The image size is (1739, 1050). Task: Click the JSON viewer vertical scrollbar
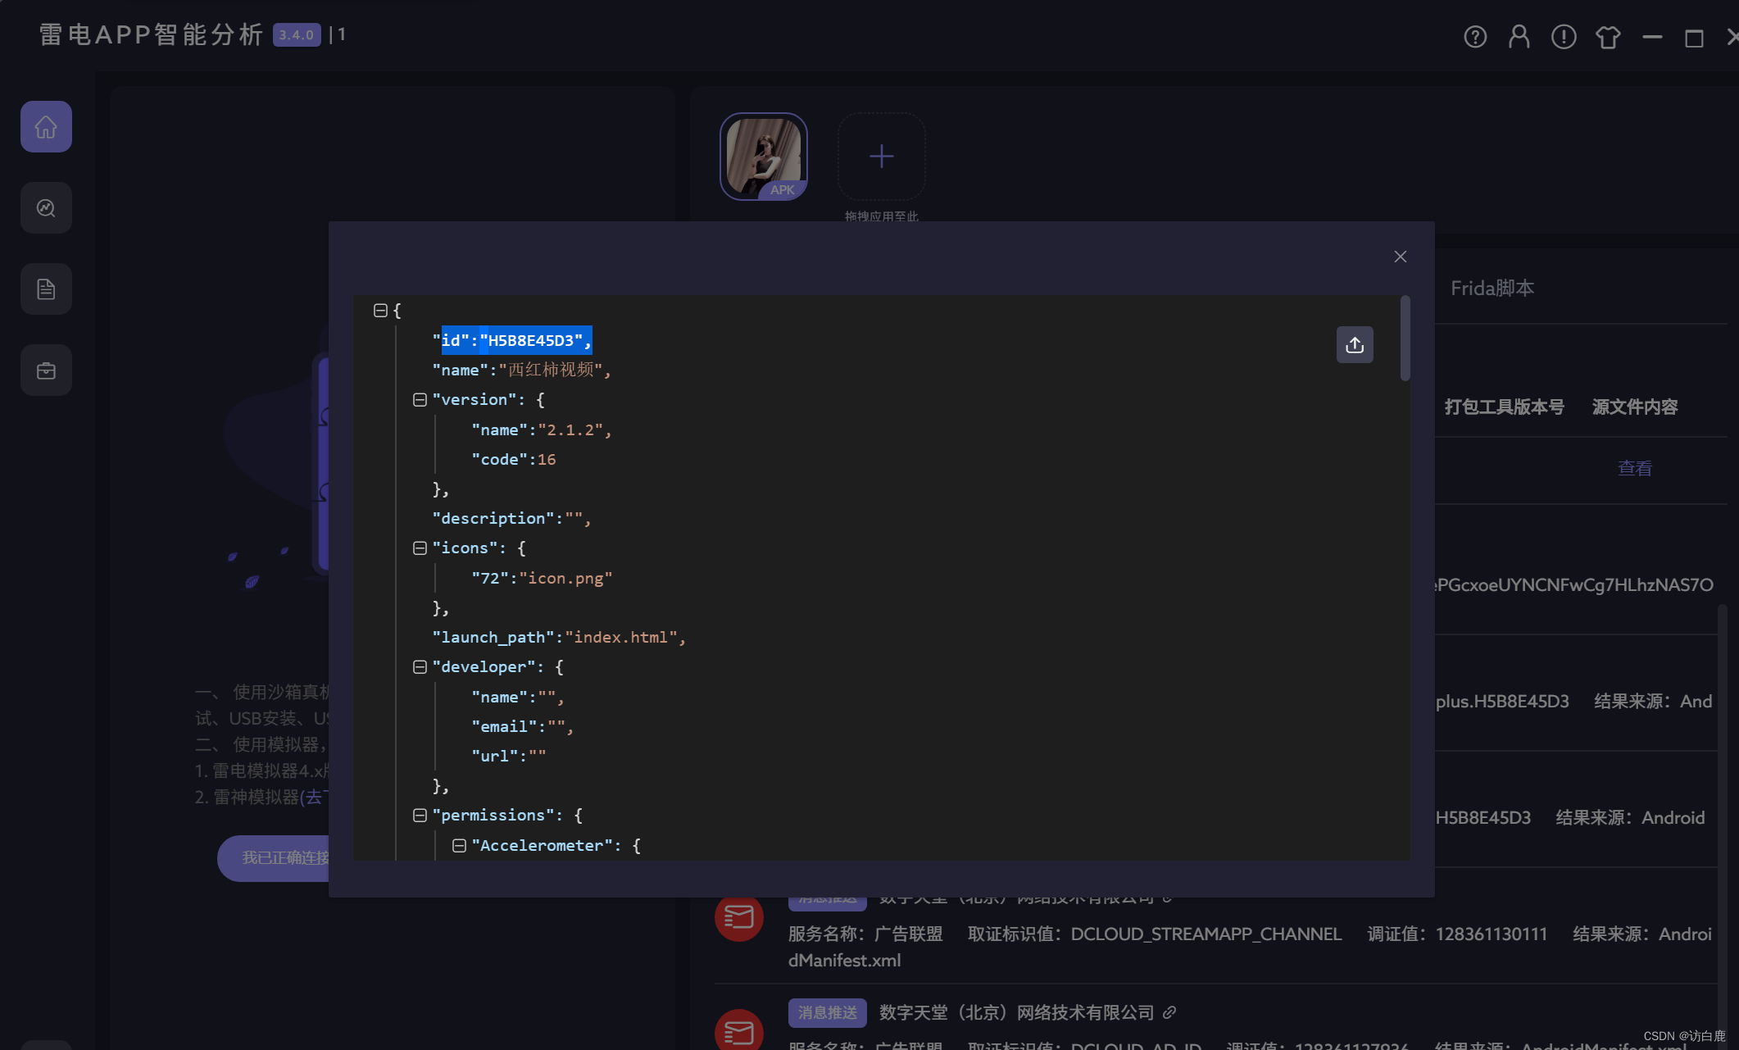pyautogui.click(x=1405, y=339)
